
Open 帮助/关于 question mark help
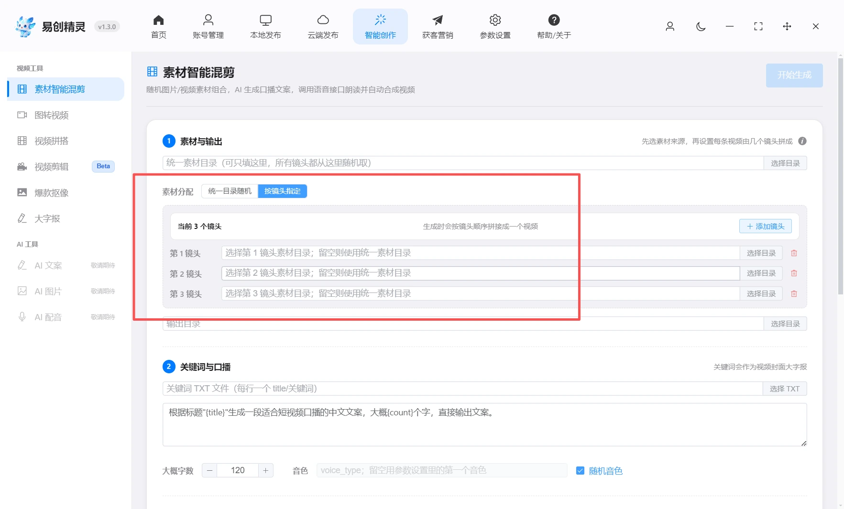554,27
